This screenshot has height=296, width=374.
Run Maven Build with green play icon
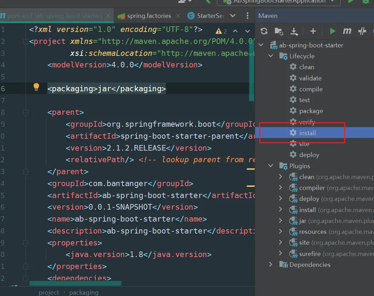pyautogui.click(x=332, y=31)
